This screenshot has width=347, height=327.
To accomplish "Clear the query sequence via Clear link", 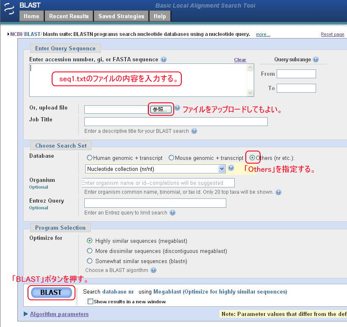I will click(x=240, y=60).
